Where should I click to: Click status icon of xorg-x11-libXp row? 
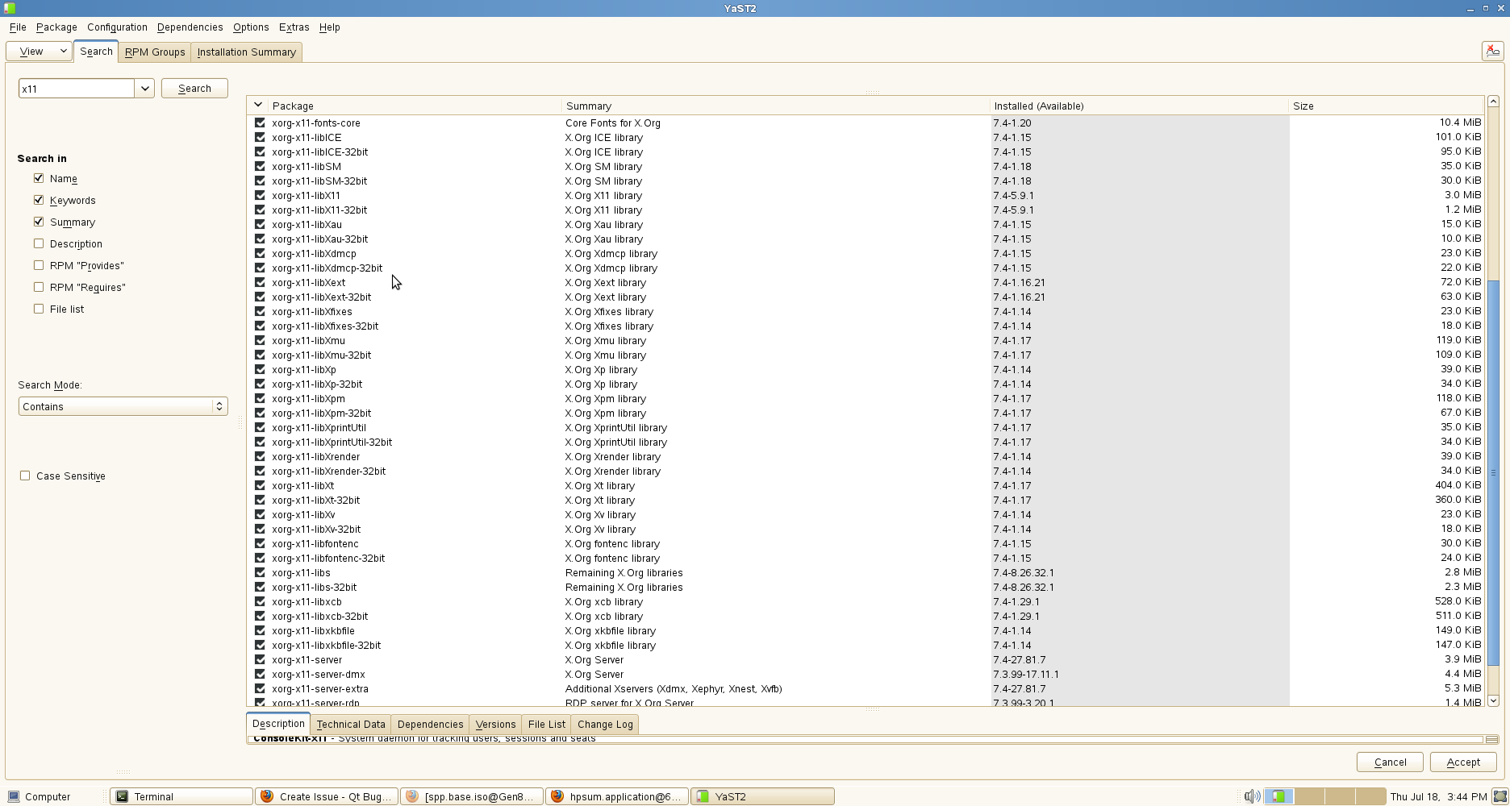pyautogui.click(x=260, y=369)
